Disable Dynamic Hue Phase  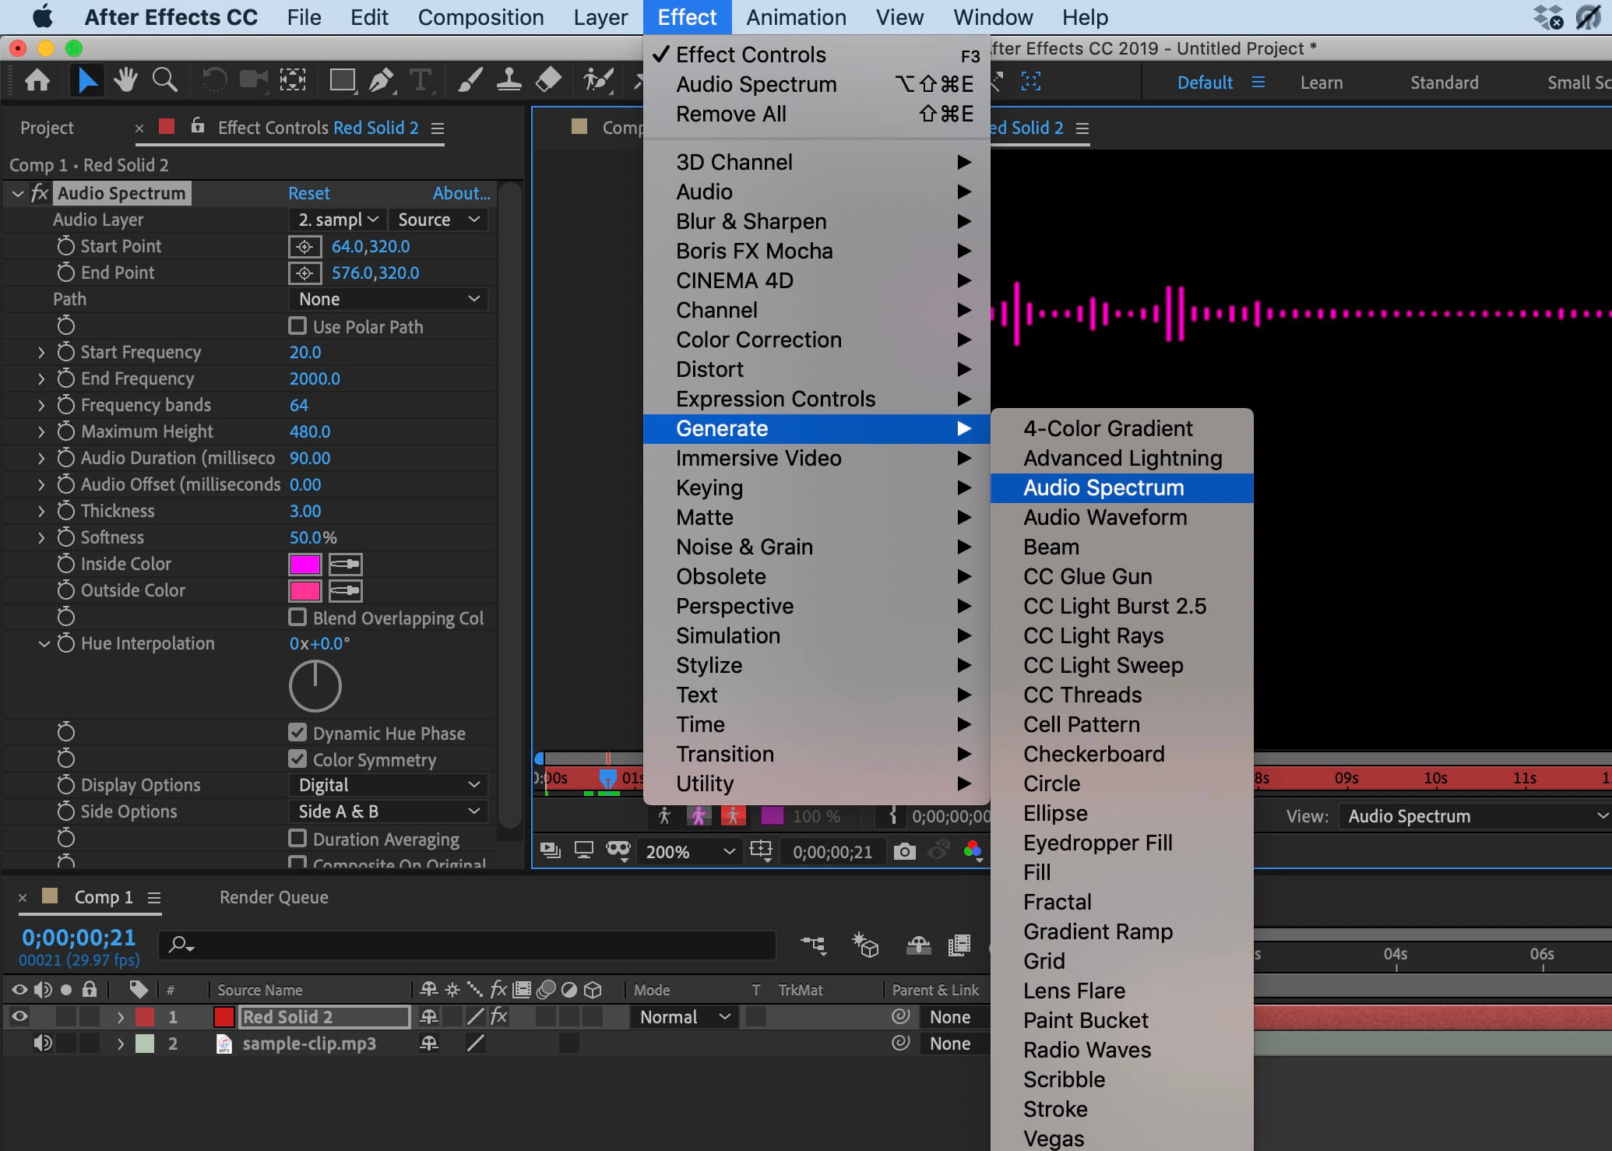point(298,732)
